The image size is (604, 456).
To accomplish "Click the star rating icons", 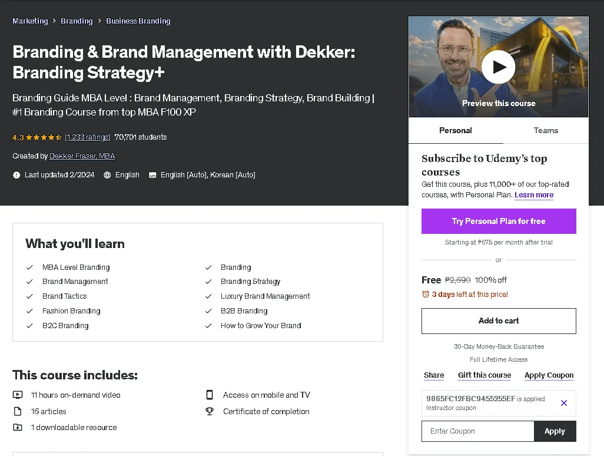I will 44,137.
